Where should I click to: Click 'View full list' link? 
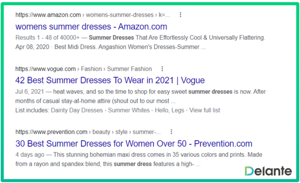coord(205,110)
